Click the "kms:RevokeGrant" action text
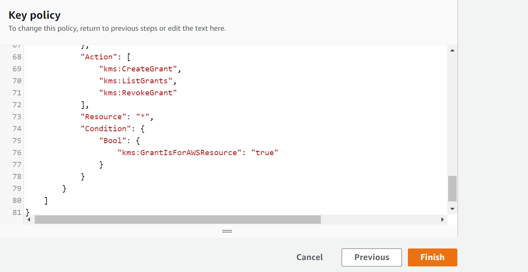 click(x=138, y=93)
